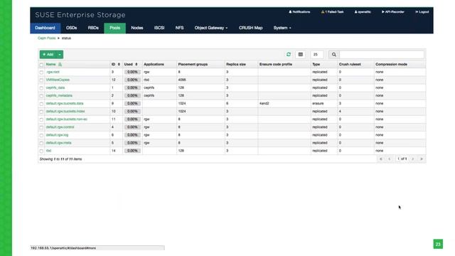Click the Add pool button
Viewport: 455px width, 256px height.
click(x=48, y=55)
